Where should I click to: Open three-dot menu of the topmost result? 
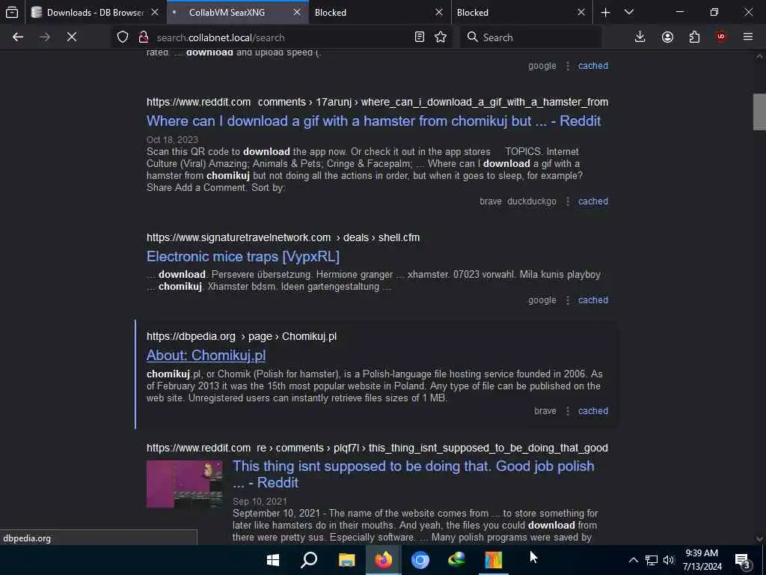[568, 66]
